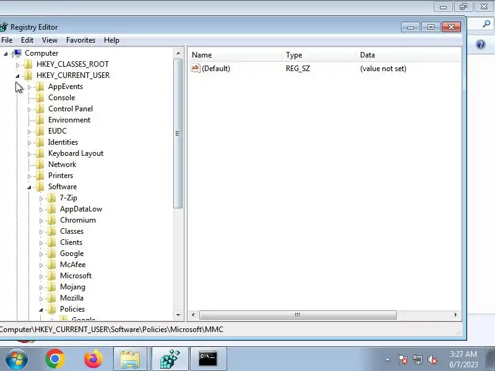Expand the Control Panel key arrow
This screenshot has width=495, height=371.
(x=29, y=109)
